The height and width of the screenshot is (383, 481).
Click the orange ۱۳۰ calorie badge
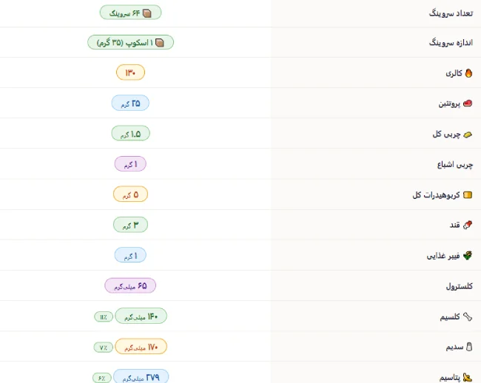(x=130, y=72)
